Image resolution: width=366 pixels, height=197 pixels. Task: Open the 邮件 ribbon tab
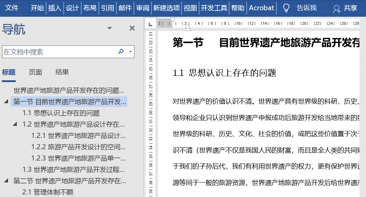[125, 8]
